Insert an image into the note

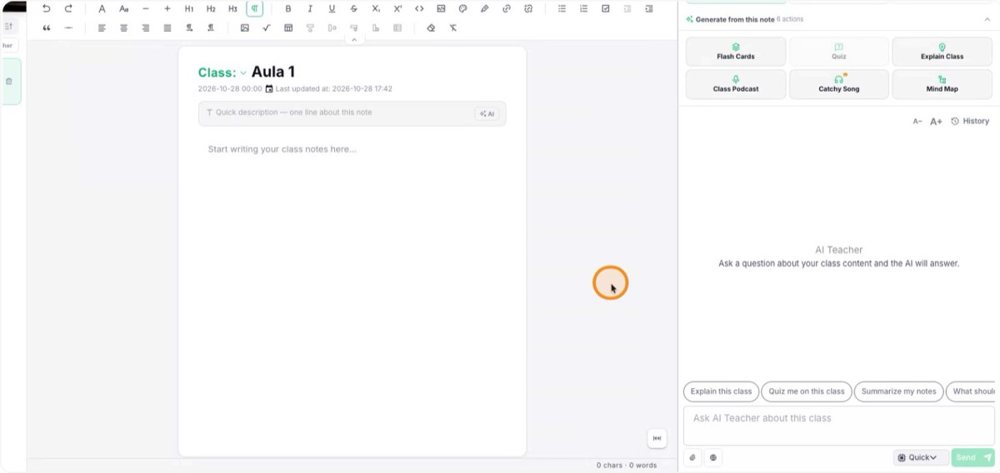click(244, 27)
